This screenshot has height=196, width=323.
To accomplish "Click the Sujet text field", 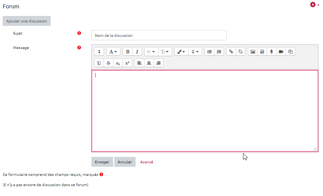I will 159,35.
